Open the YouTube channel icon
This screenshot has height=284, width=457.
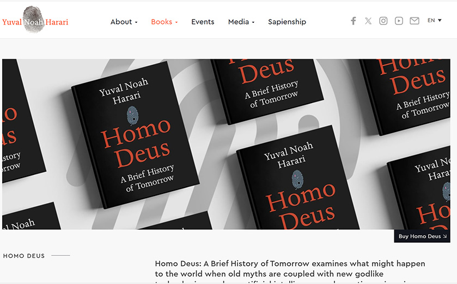[x=399, y=21]
